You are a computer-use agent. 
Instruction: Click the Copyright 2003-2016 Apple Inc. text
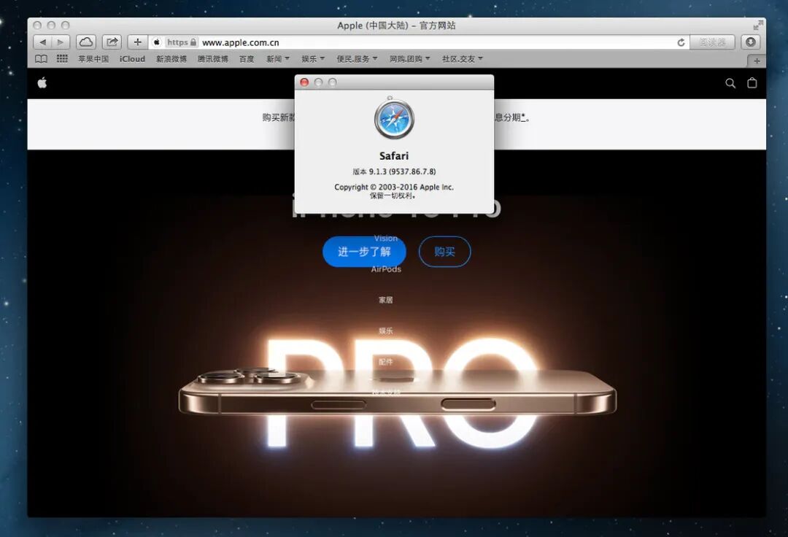(394, 187)
